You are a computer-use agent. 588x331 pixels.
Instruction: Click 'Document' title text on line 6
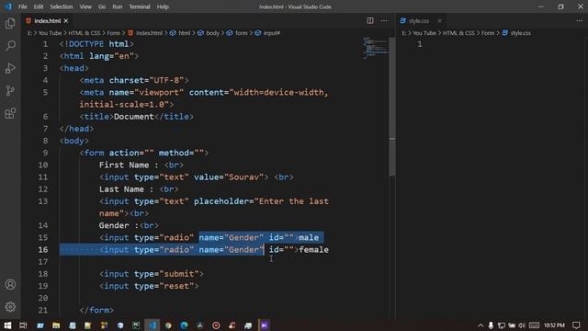[134, 117]
